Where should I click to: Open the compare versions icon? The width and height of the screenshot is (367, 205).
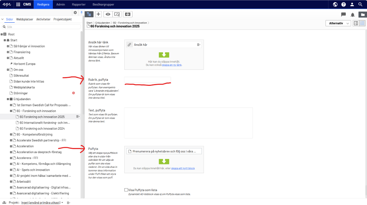point(128,14)
